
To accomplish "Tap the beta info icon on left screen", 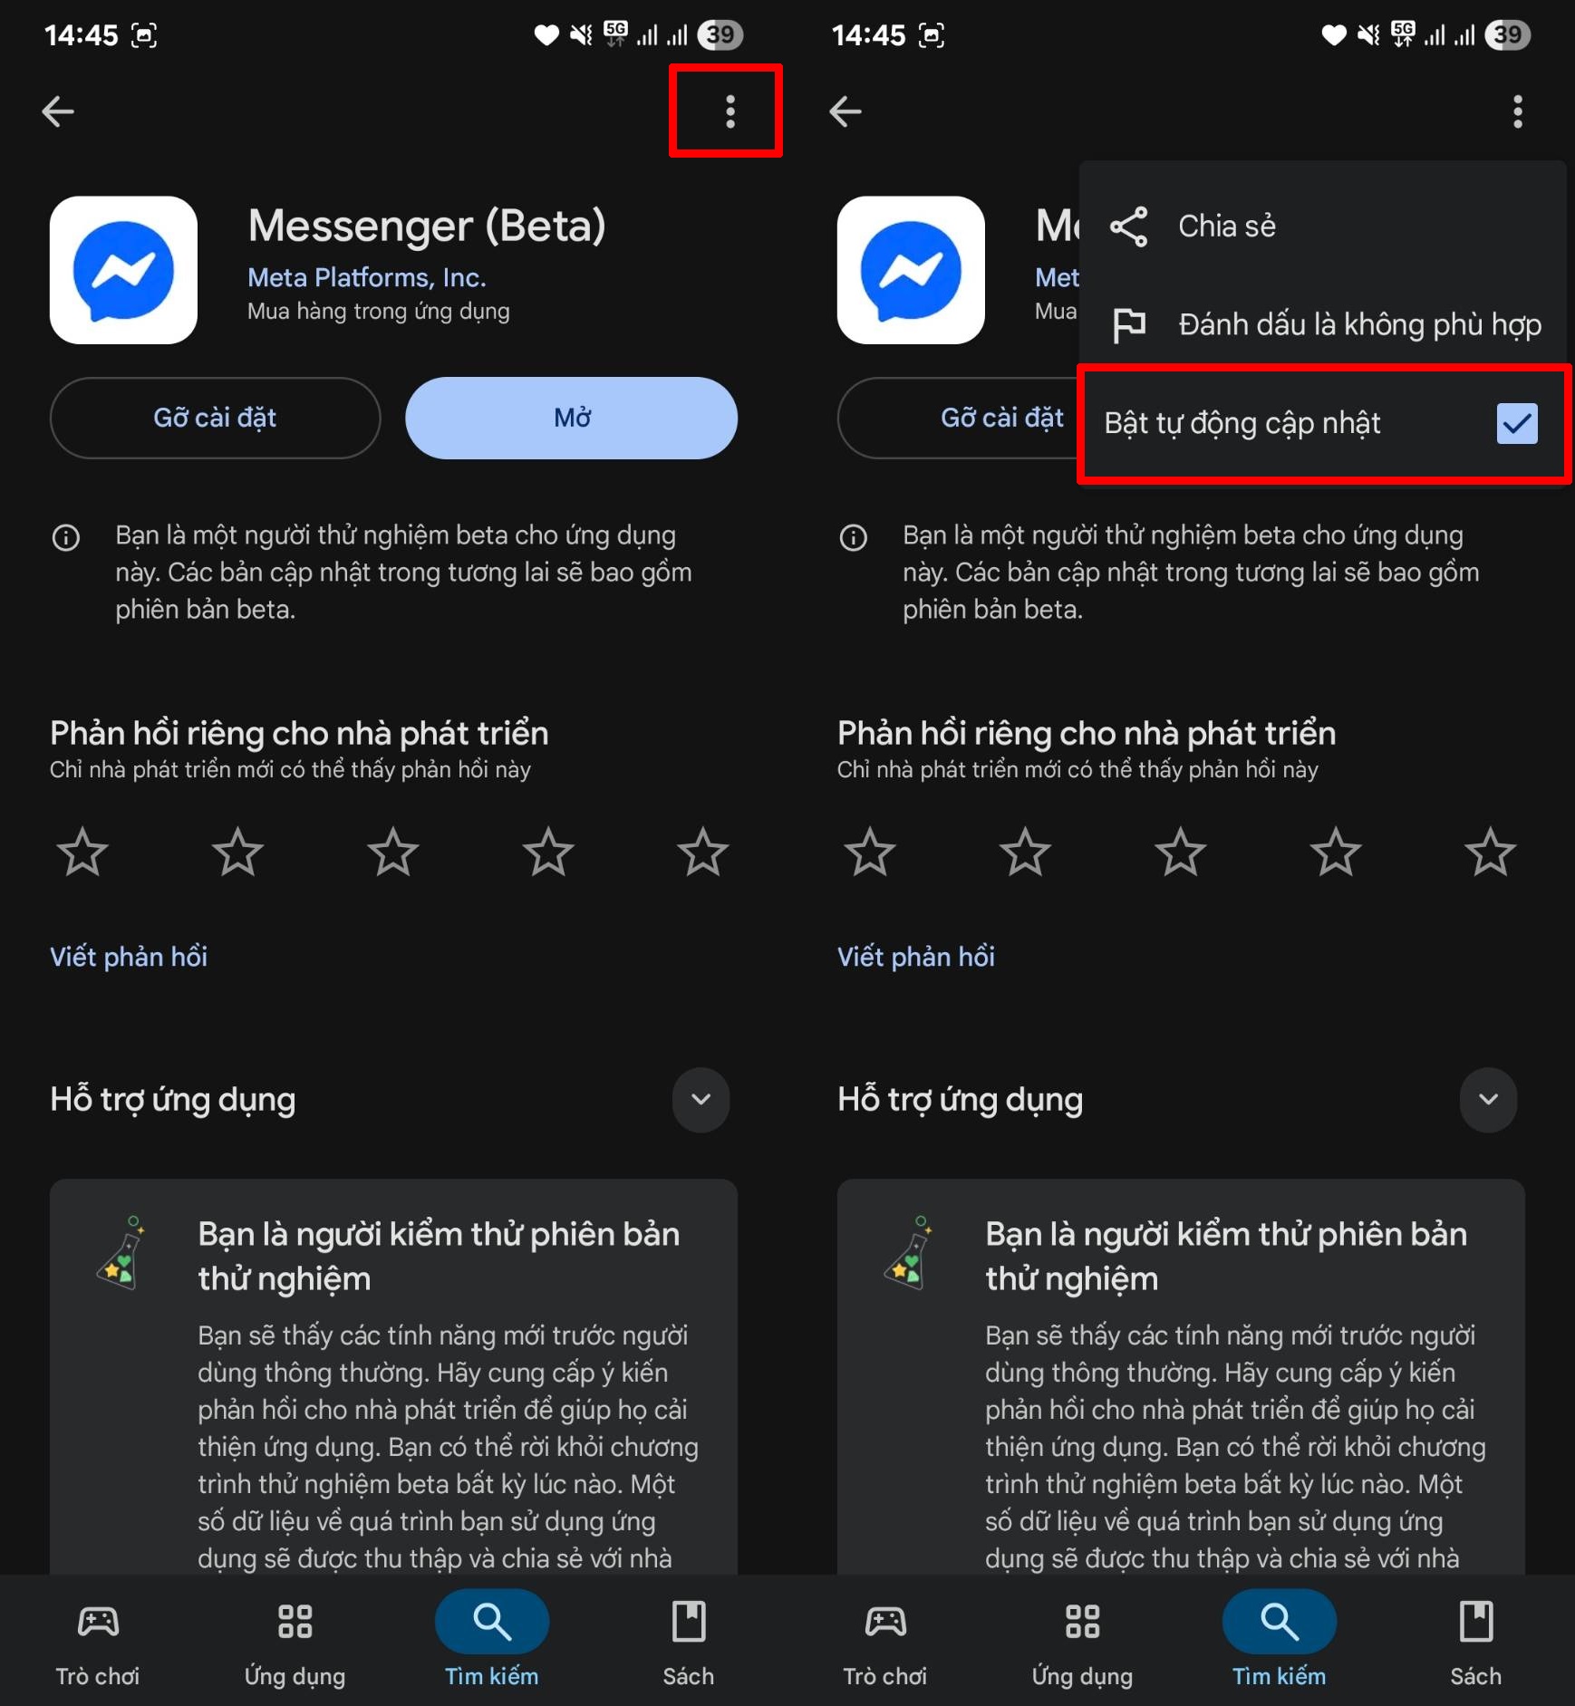I will tap(66, 537).
